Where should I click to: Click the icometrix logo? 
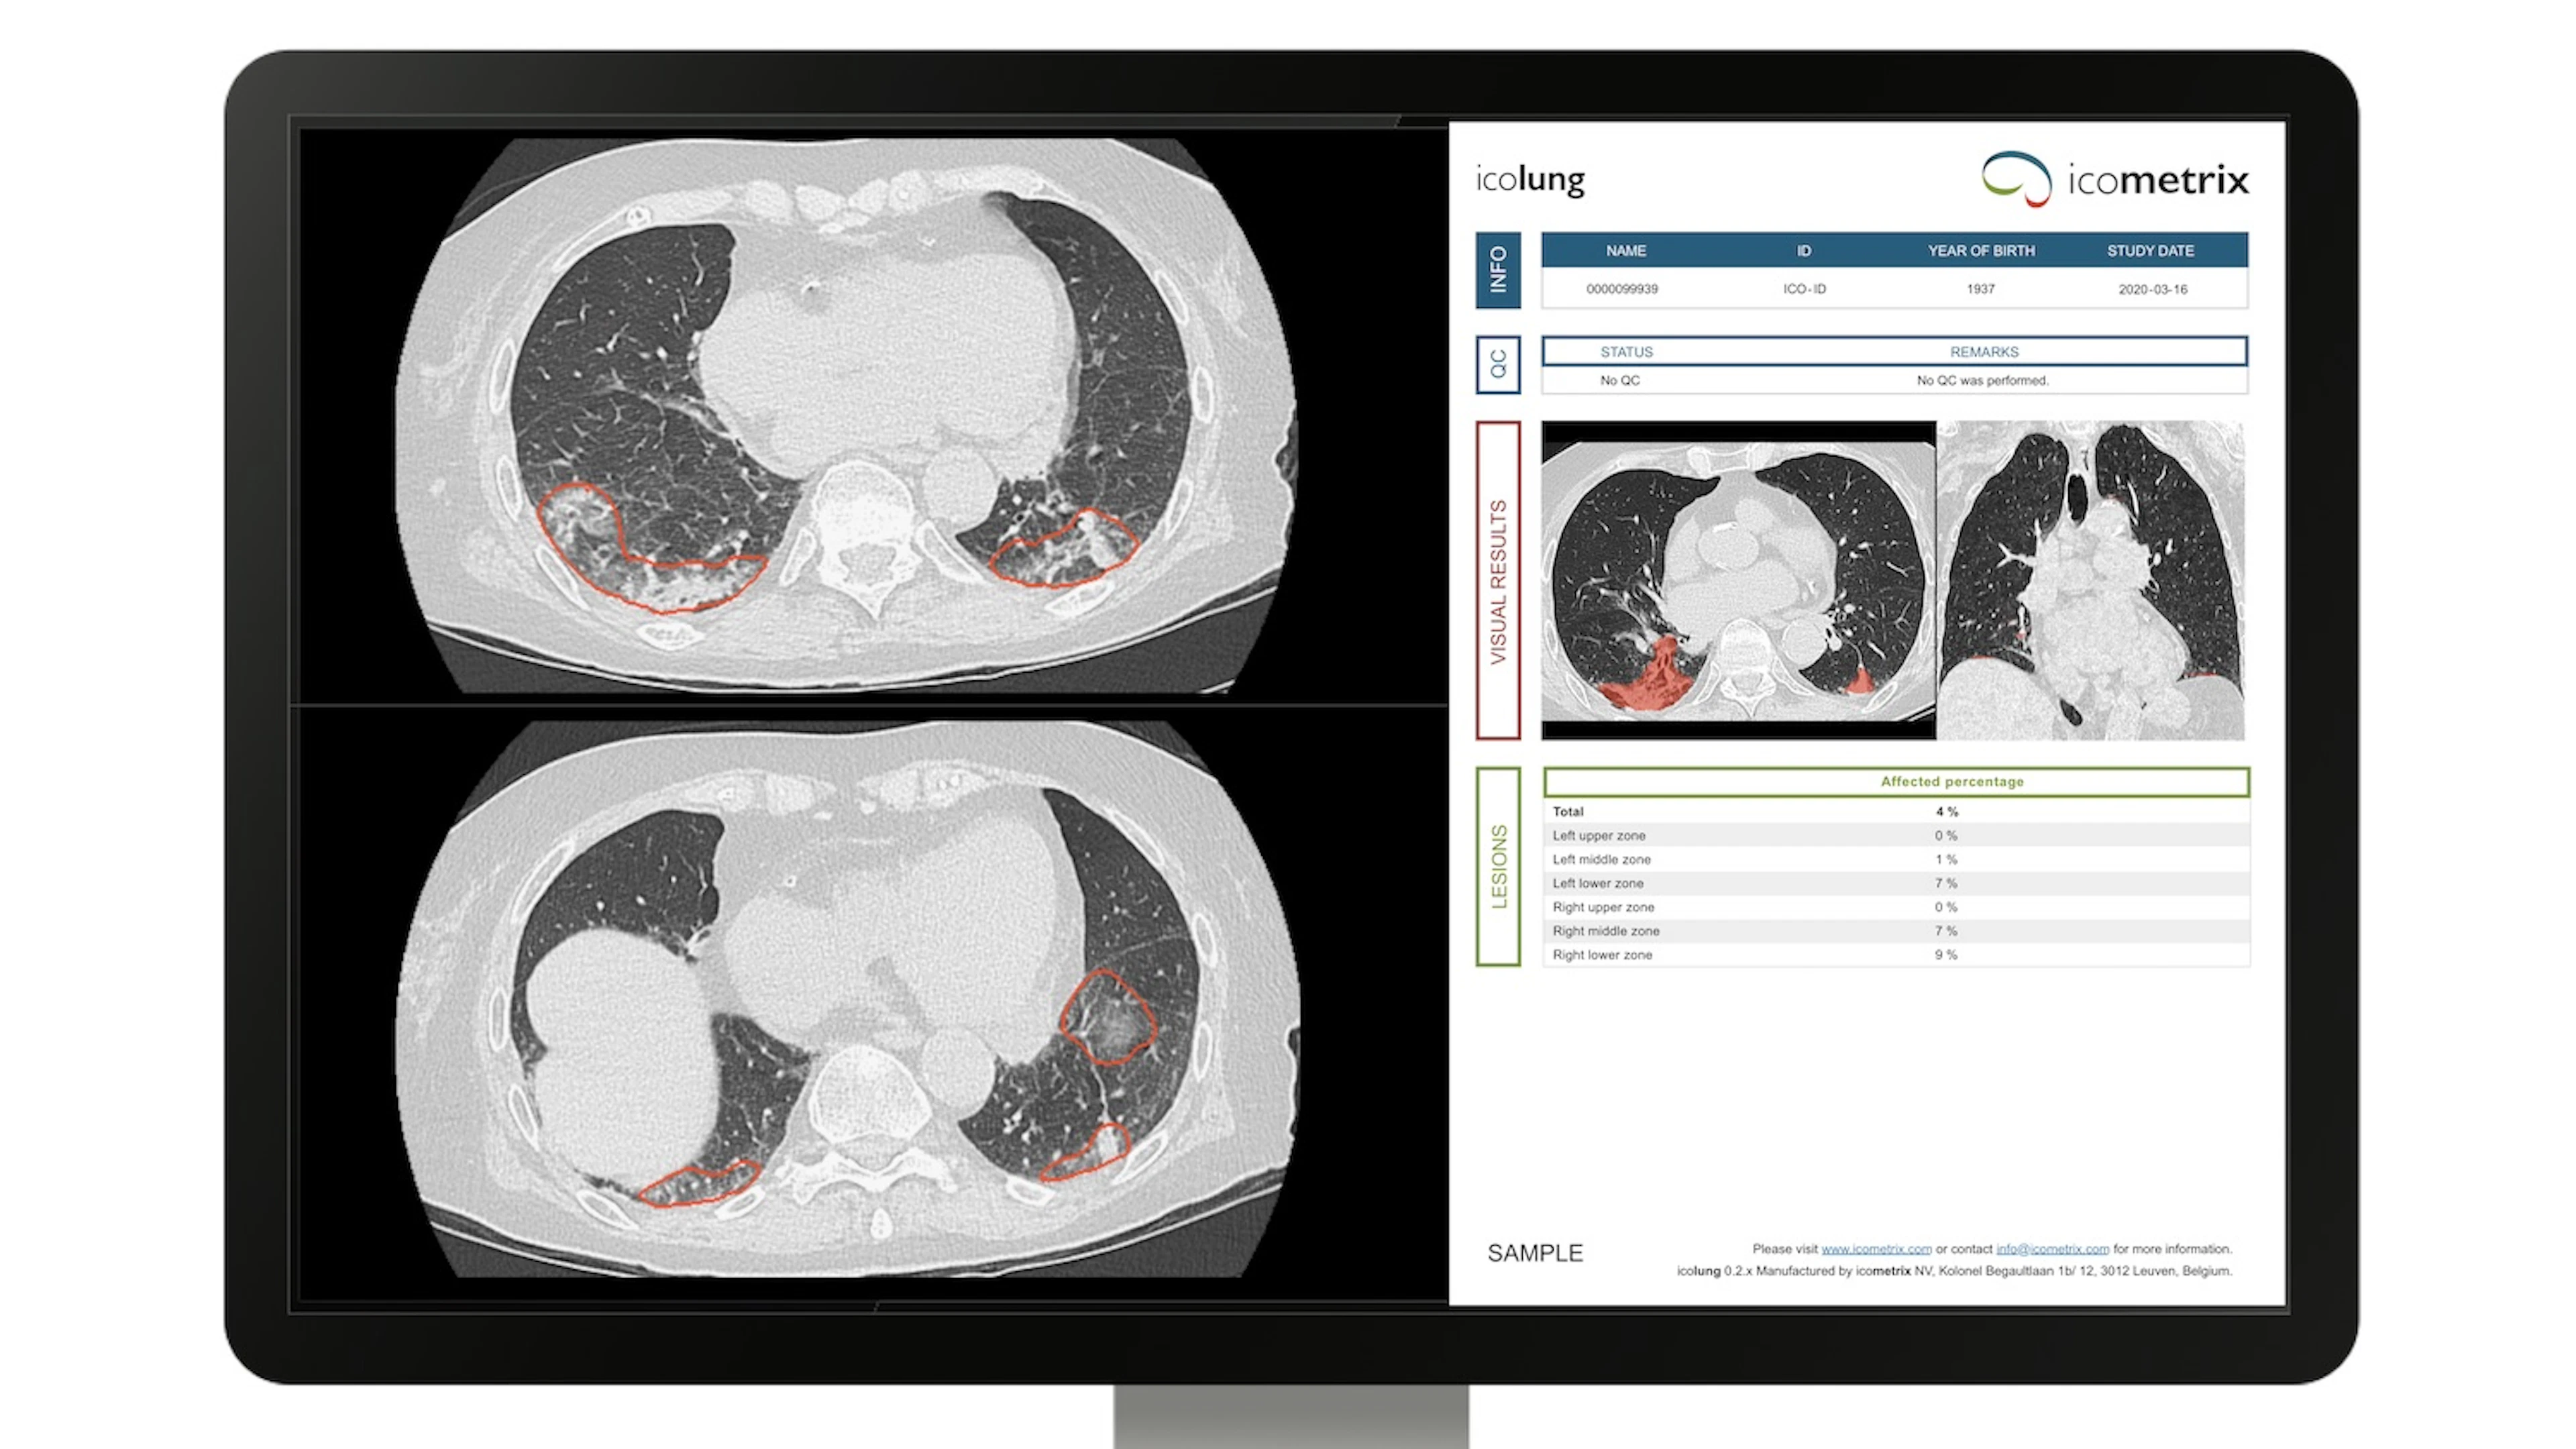coord(2115,179)
